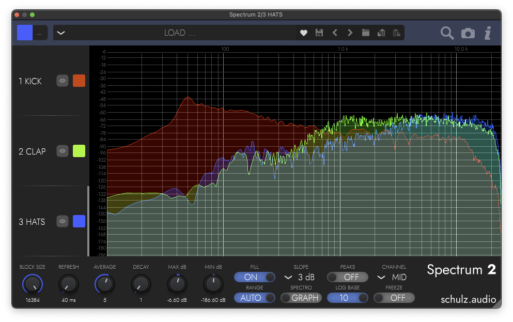The image size is (513, 322).
Task: Select the 2 CLAP track label
Action: point(32,151)
